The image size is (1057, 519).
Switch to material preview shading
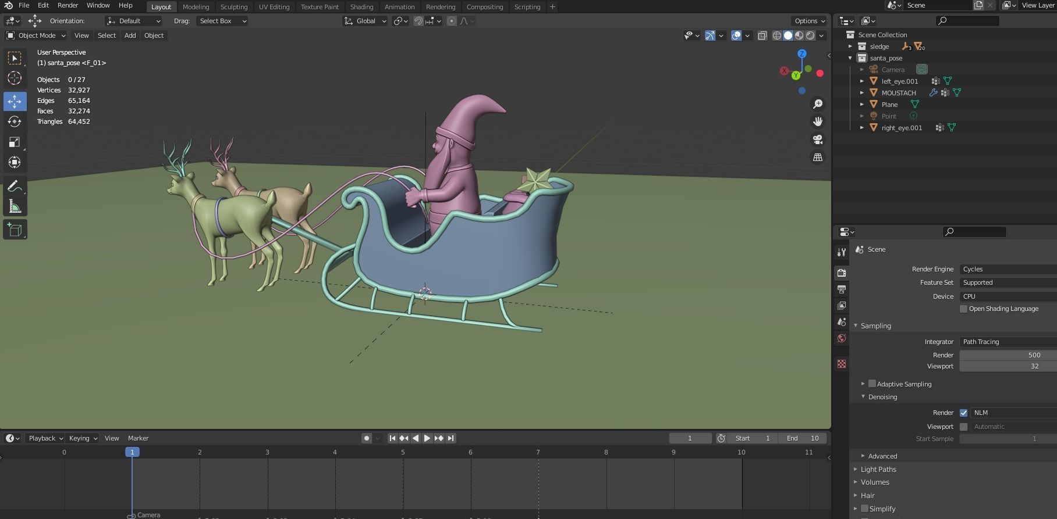click(x=799, y=35)
